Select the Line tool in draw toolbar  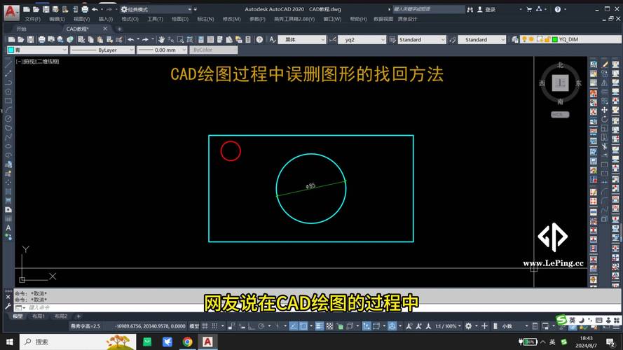point(8,64)
